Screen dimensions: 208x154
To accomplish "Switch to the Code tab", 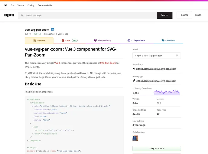I will click(70, 41).
